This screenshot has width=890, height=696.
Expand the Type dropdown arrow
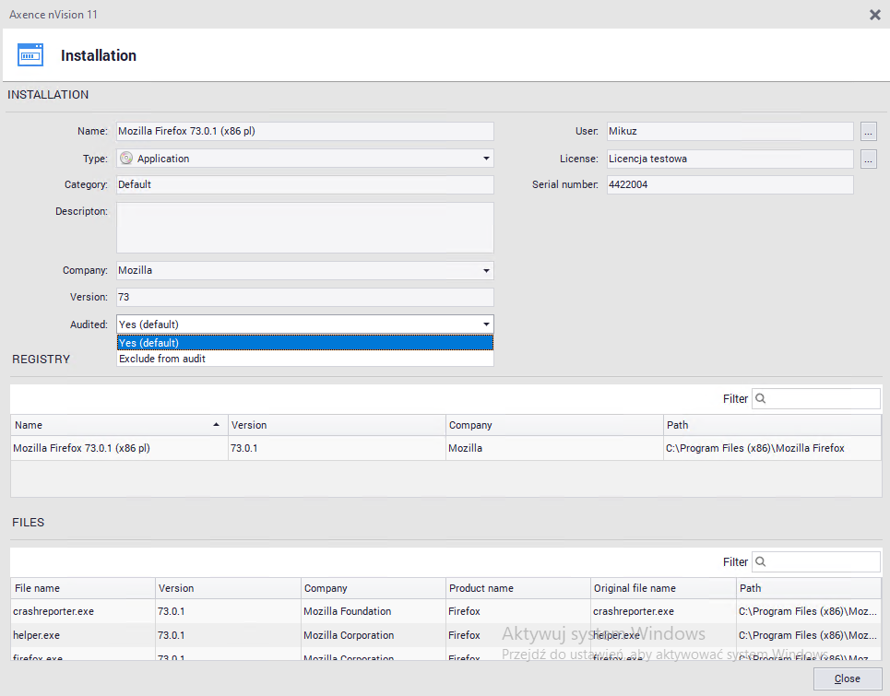[x=486, y=159]
